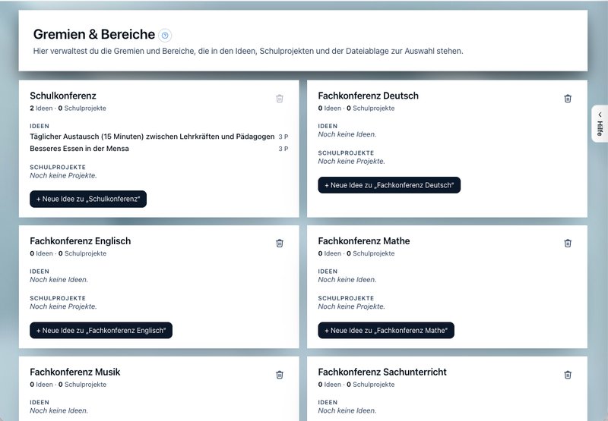The height and width of the screenshot is (421, 608).
Task: Add new idea to Fachkonferenz Mathe
Action: [386, 330]
